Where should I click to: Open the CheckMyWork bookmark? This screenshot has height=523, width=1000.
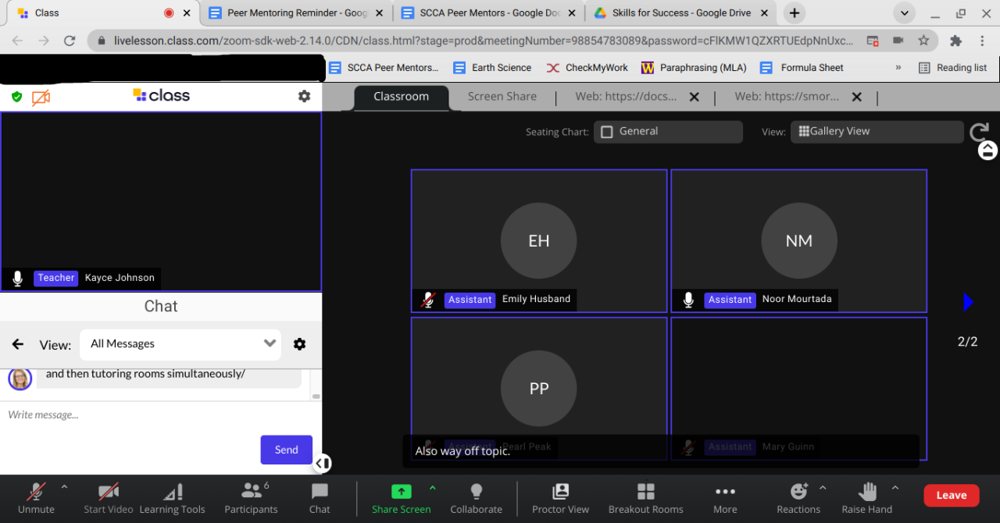coord(587,68)
